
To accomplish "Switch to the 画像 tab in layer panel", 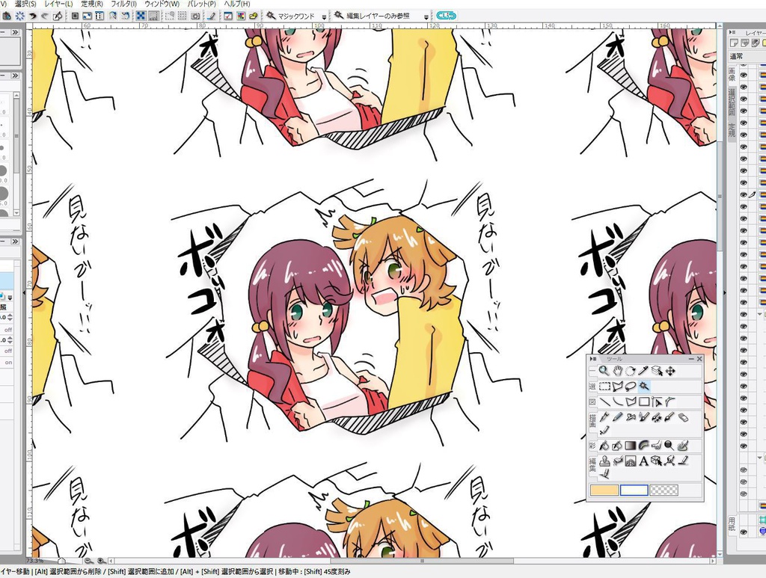I will [x=732, y=75].
